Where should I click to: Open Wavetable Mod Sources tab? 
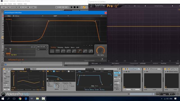click(90, 69)
